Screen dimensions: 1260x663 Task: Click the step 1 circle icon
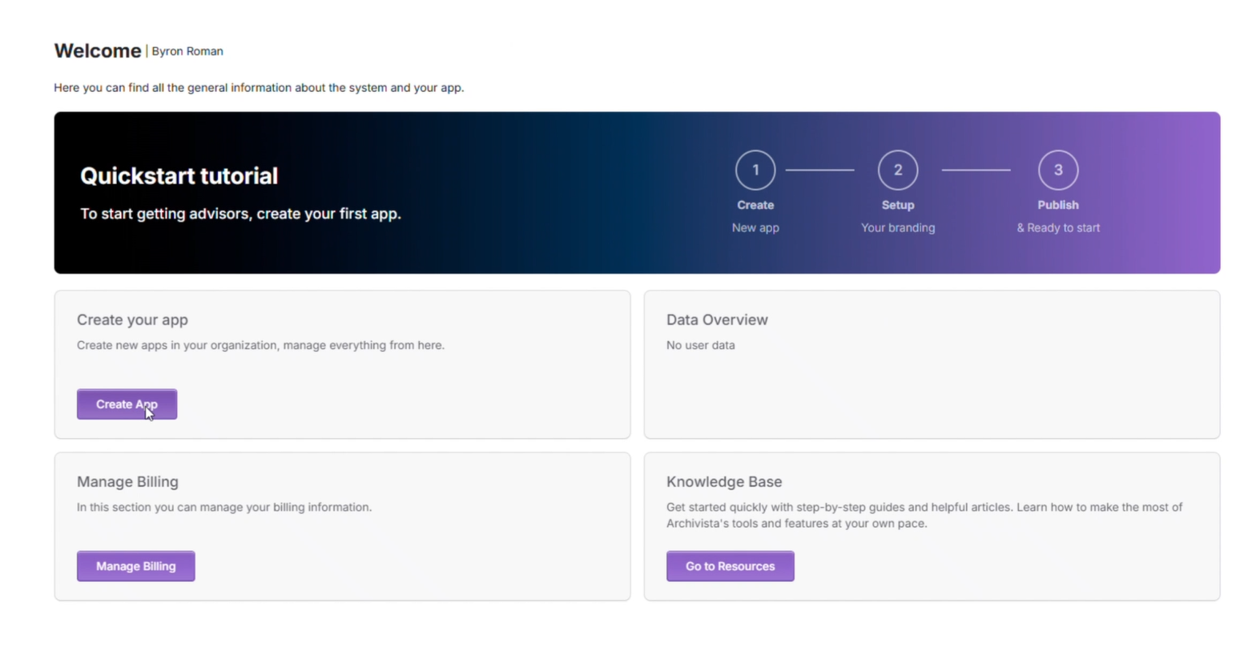point(755,170)
